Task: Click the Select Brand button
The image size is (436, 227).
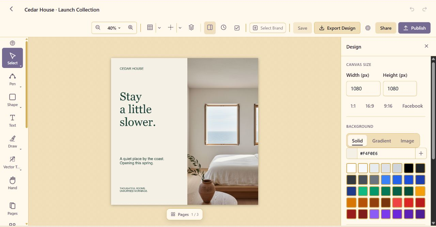Action: tap(268, 28)
